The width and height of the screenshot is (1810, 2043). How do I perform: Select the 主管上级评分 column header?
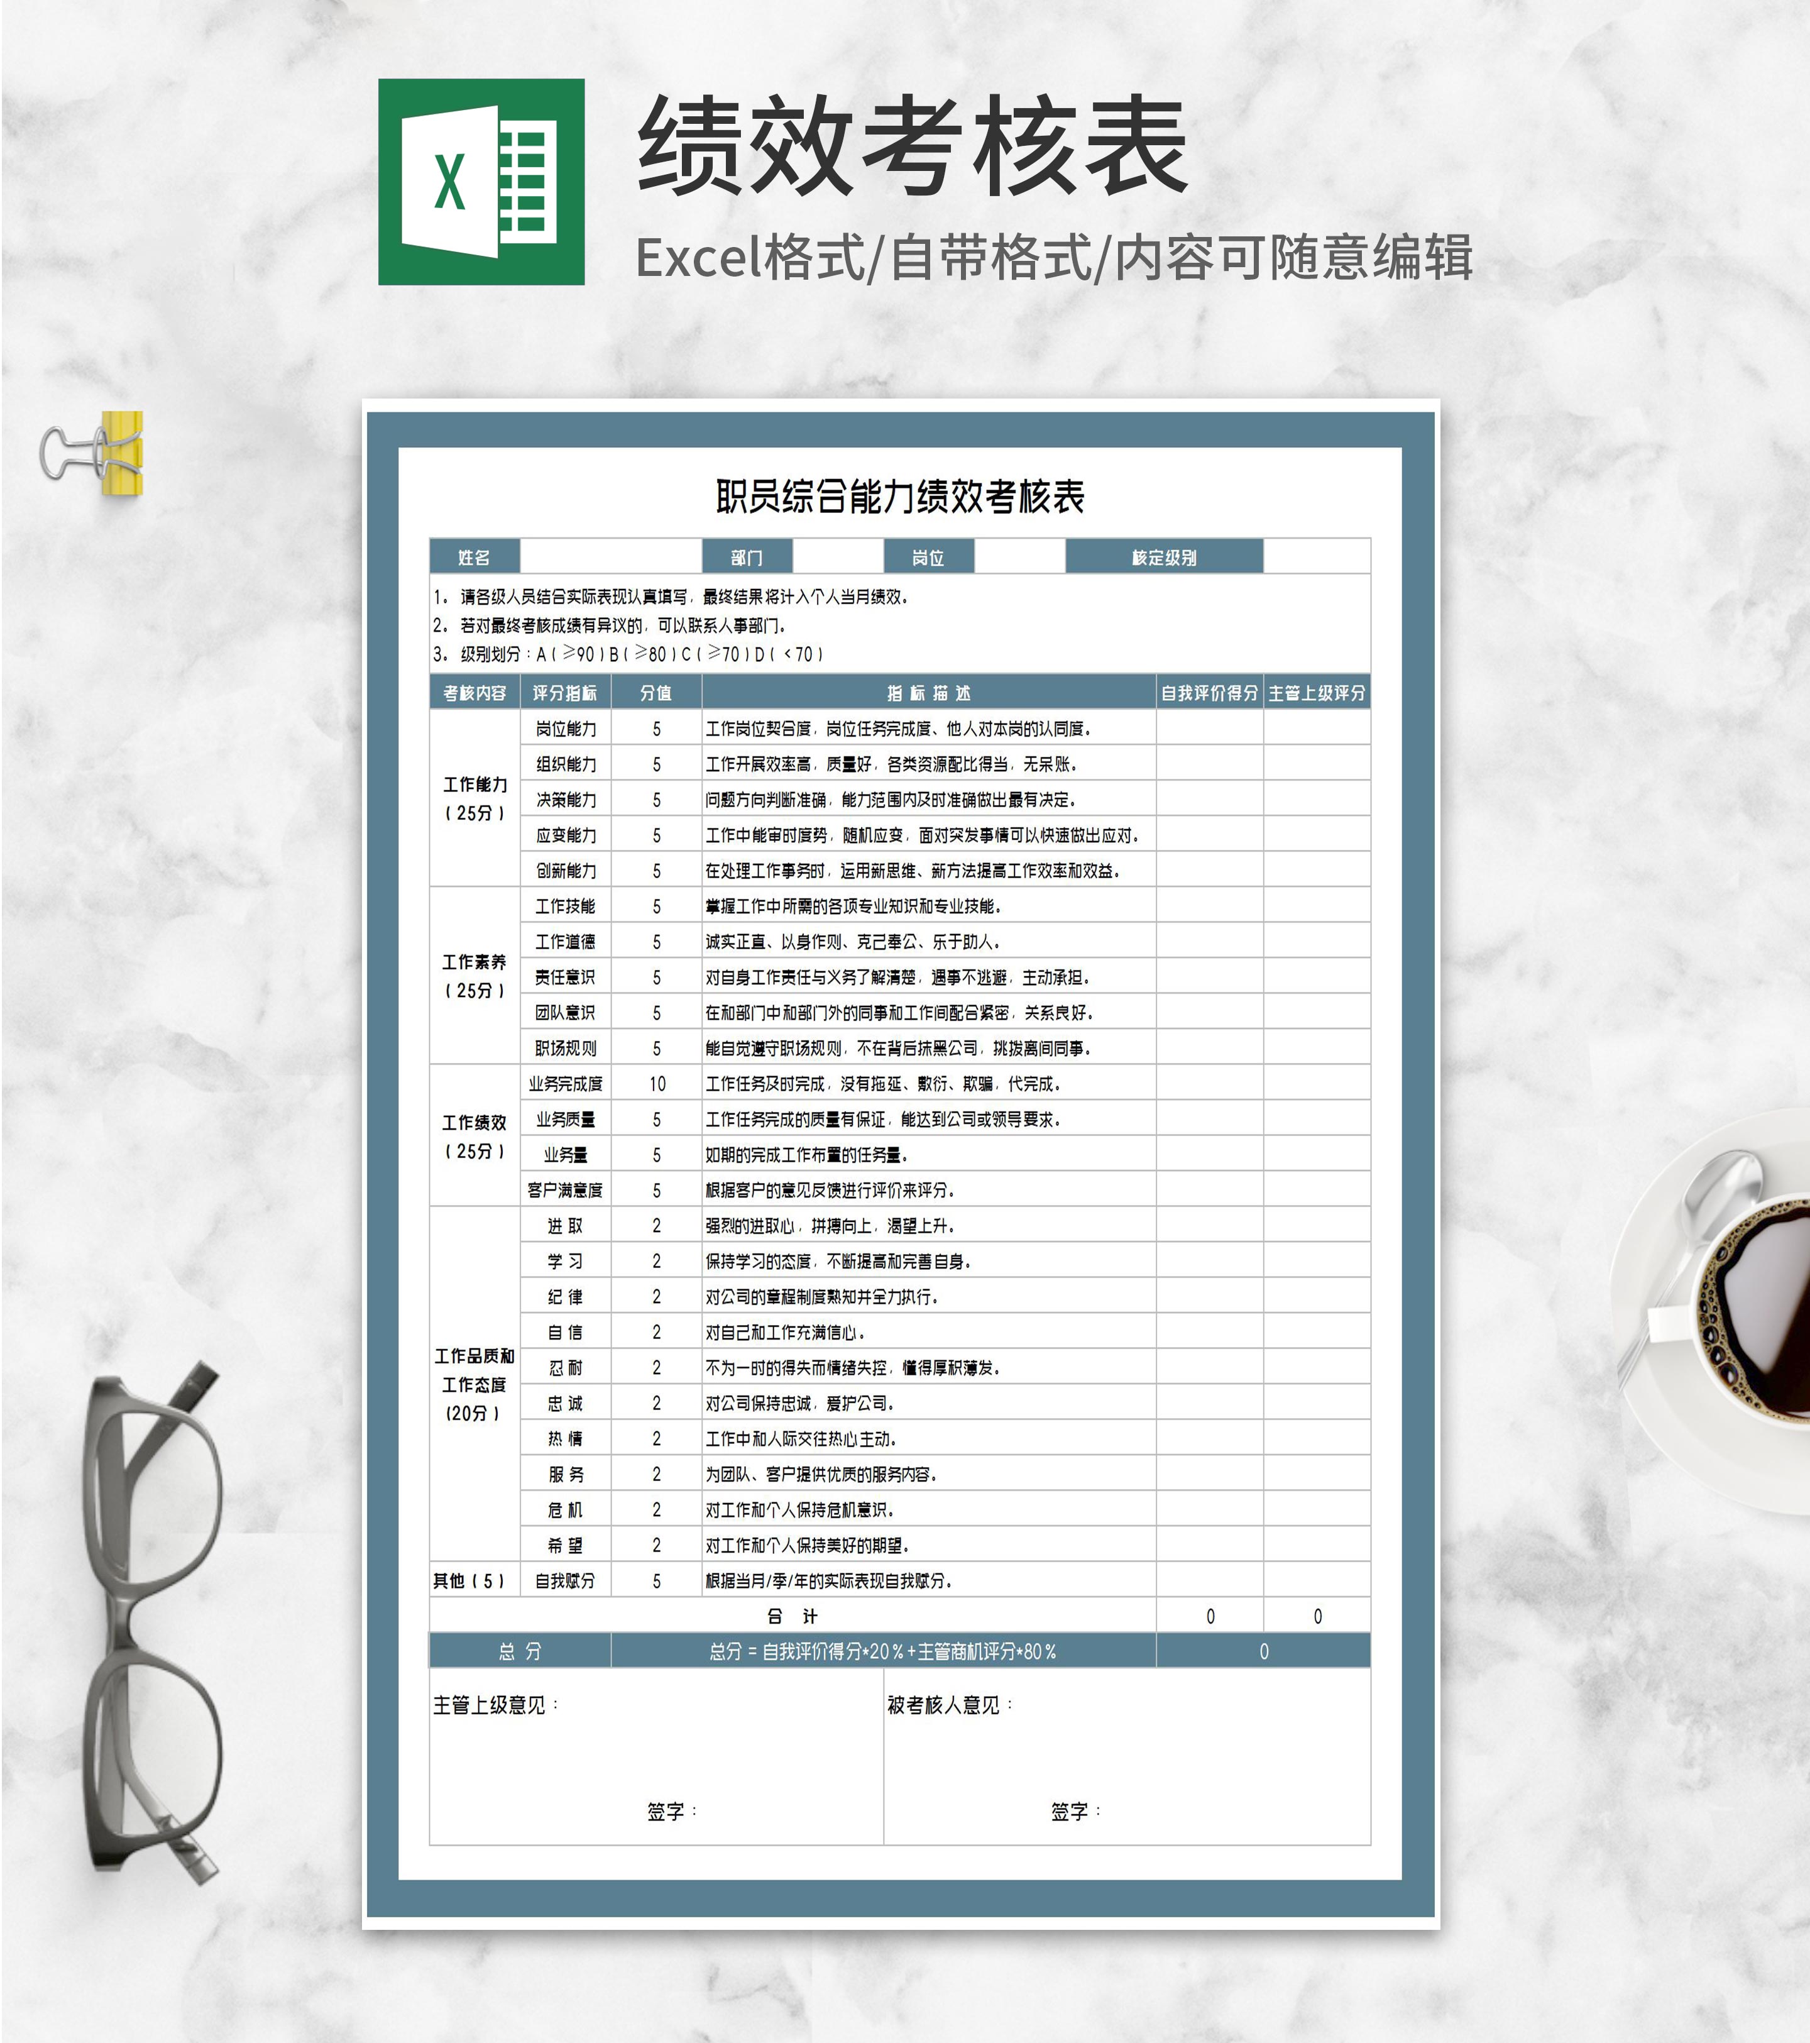1316,693
